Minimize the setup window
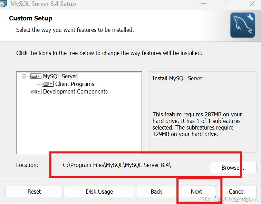 (x=204, y=4)
